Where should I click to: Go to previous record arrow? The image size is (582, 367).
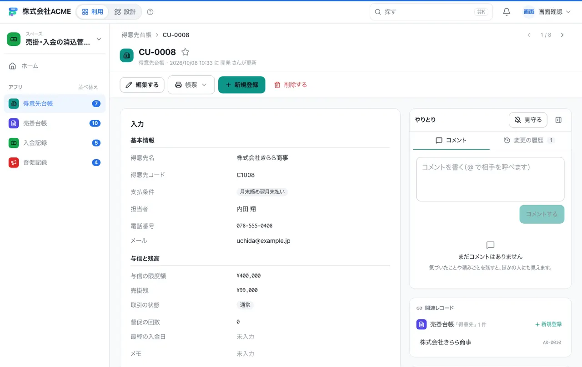point(529,35)
